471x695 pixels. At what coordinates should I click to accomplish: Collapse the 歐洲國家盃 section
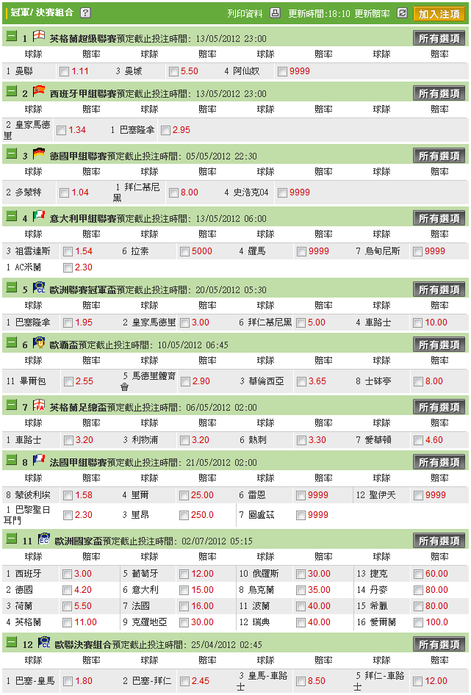(12, 538)
